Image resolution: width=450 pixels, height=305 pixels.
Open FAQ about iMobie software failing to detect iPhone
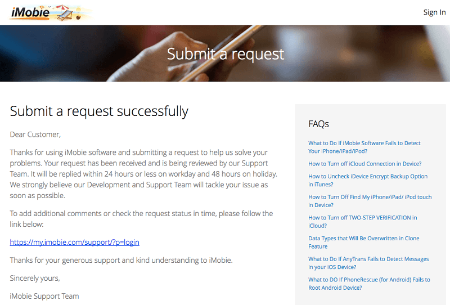[364, 147]
